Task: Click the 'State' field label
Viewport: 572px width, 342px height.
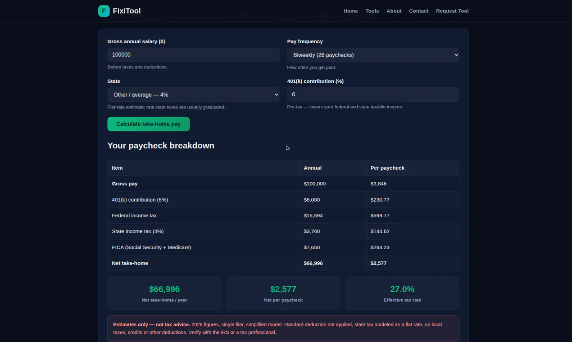Action: 113,81
